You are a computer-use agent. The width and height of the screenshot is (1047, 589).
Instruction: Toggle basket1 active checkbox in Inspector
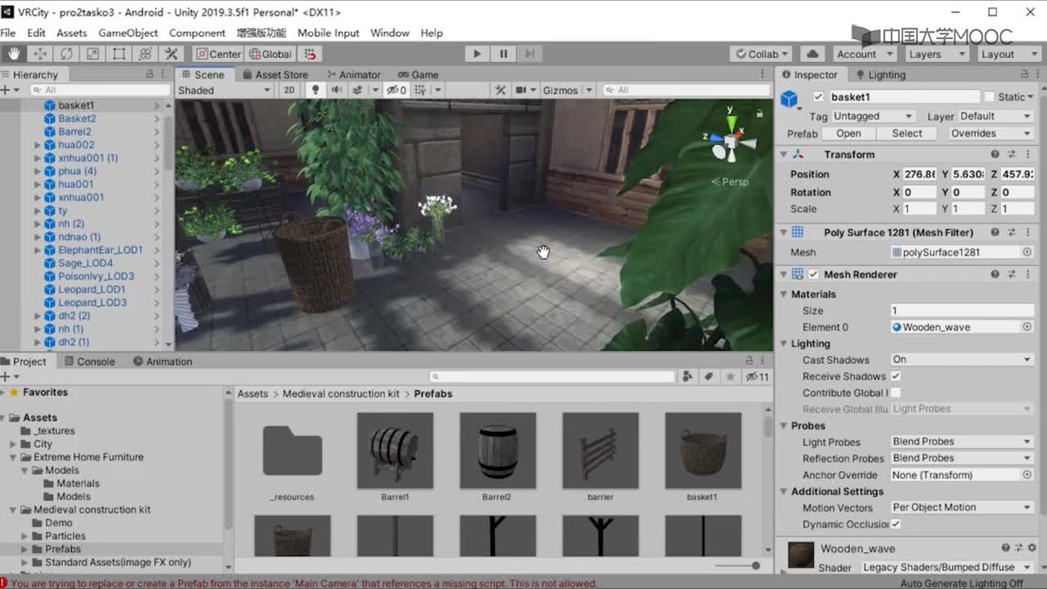pyautogui.click(x=818, y=97)
